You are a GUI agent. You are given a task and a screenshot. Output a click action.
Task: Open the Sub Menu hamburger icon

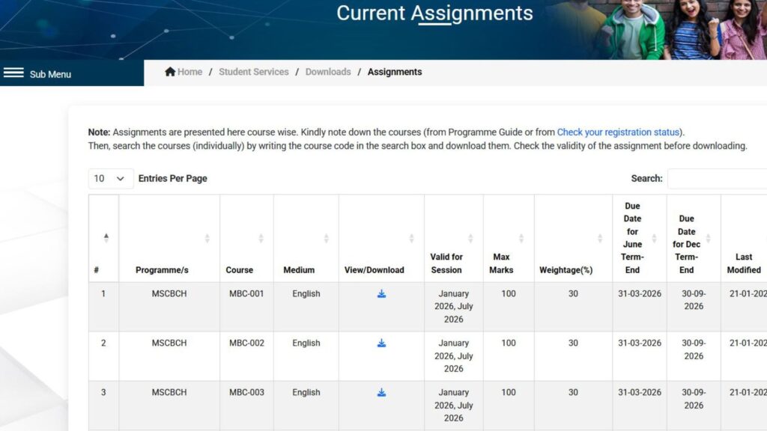click(14, 73)
